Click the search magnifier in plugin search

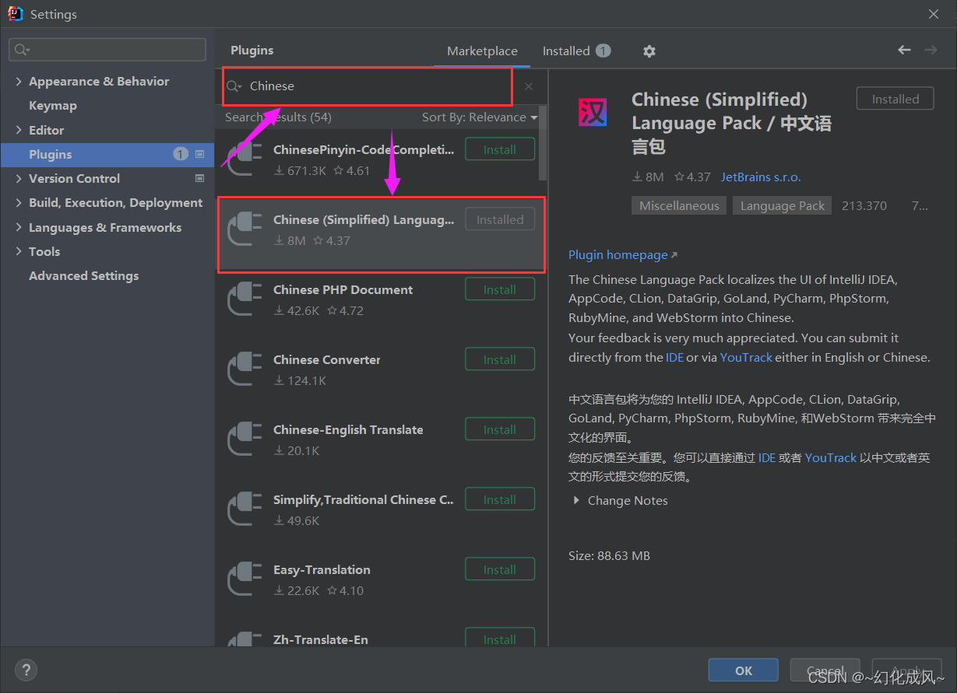[x=234, y=86]
